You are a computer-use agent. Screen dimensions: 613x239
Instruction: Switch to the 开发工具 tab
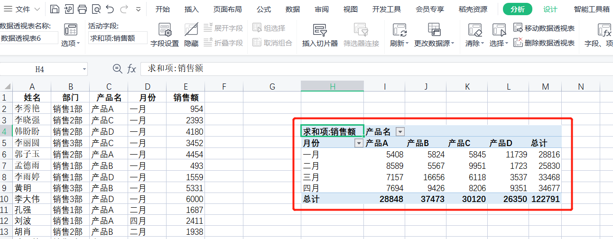[x=387, y=9]
